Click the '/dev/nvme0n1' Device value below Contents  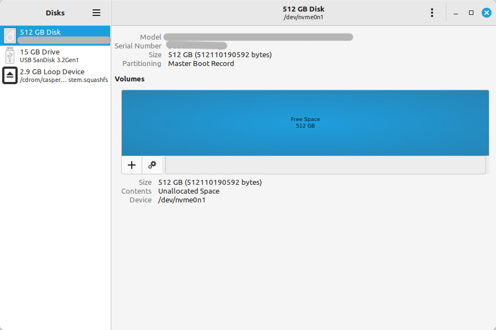click(182, 200)
